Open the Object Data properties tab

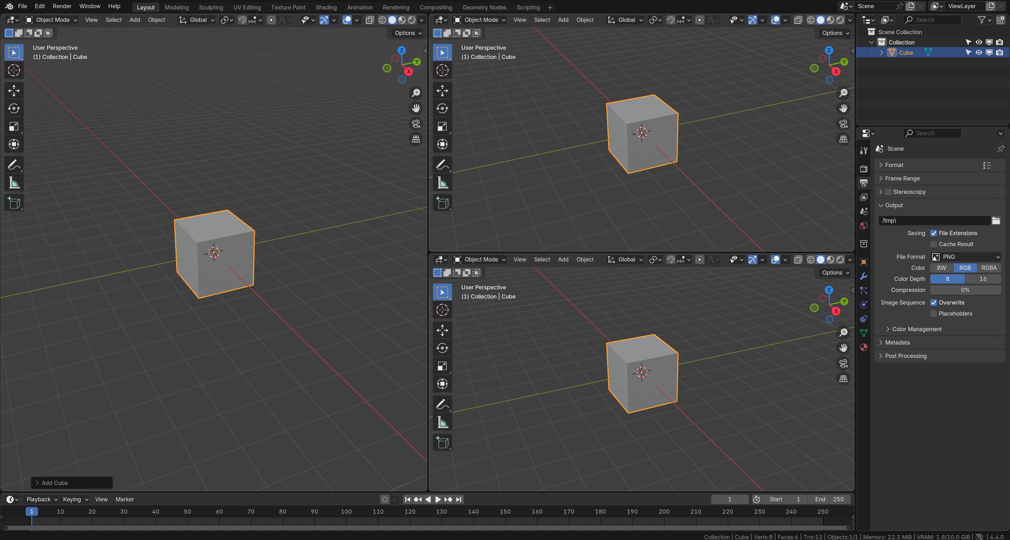click(x=863, y=333)
